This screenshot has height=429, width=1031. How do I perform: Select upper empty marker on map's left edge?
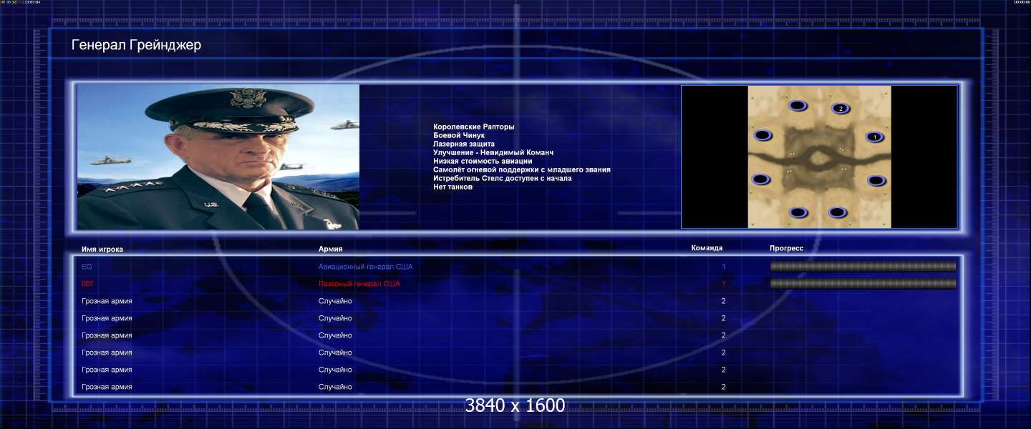(x=763, y=134)
